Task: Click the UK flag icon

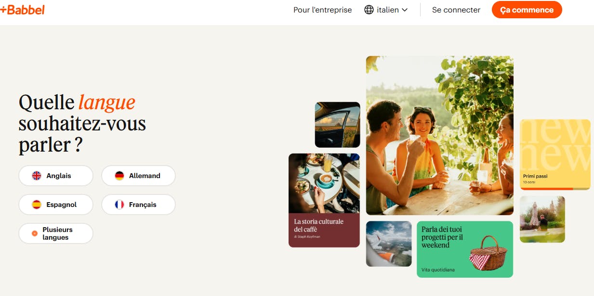Action: coord(37,176)
